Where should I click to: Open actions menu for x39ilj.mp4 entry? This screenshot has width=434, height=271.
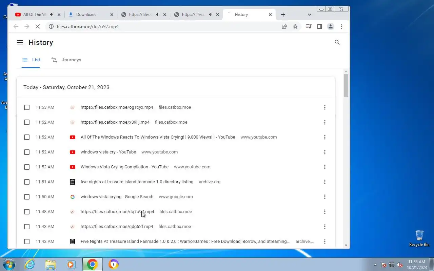(x=324, y=122)
